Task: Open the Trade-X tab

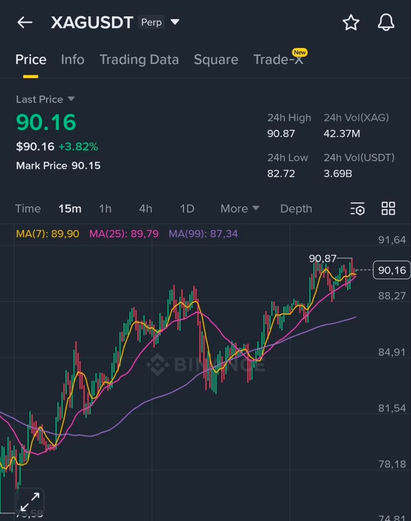Action: pos(278,60)
